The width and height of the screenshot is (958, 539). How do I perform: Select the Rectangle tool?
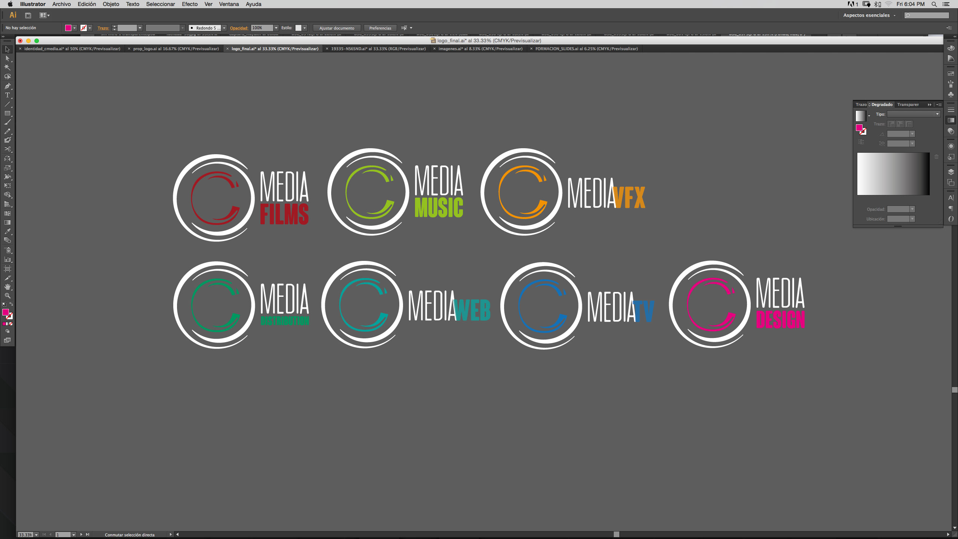point(7,113)
